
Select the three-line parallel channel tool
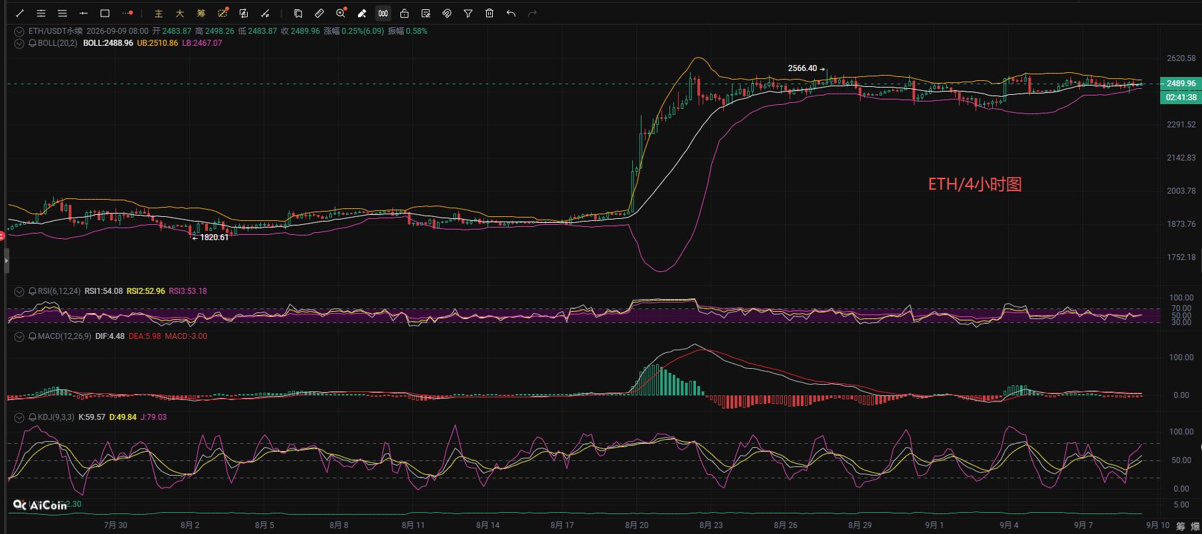(x=41, y=13)
